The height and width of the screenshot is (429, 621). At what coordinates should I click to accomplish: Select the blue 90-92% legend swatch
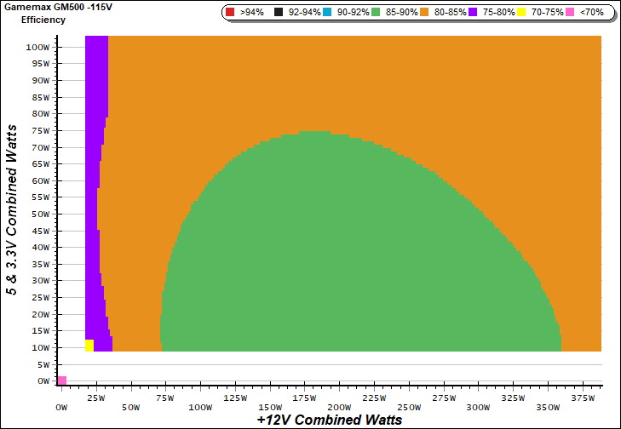click(x=331, y=13)
